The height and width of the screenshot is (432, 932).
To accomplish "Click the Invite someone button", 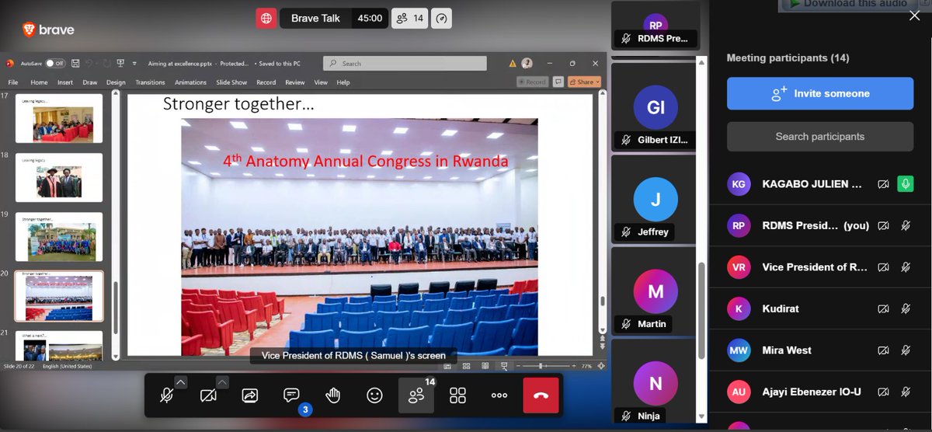I will [x=820, y=93].
